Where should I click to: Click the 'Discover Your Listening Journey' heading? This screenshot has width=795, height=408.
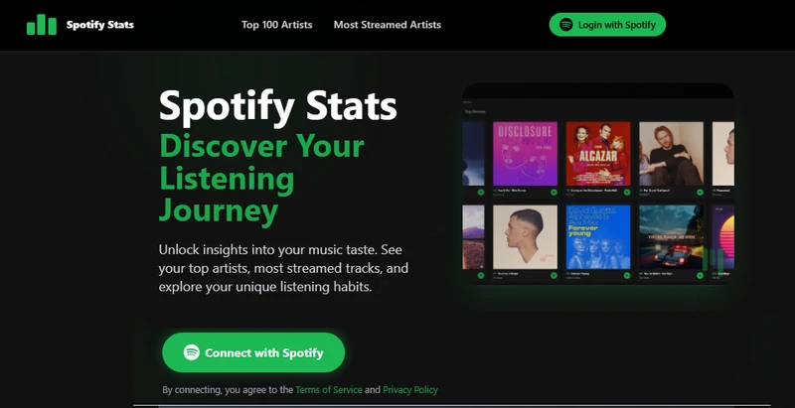(261, 178)
